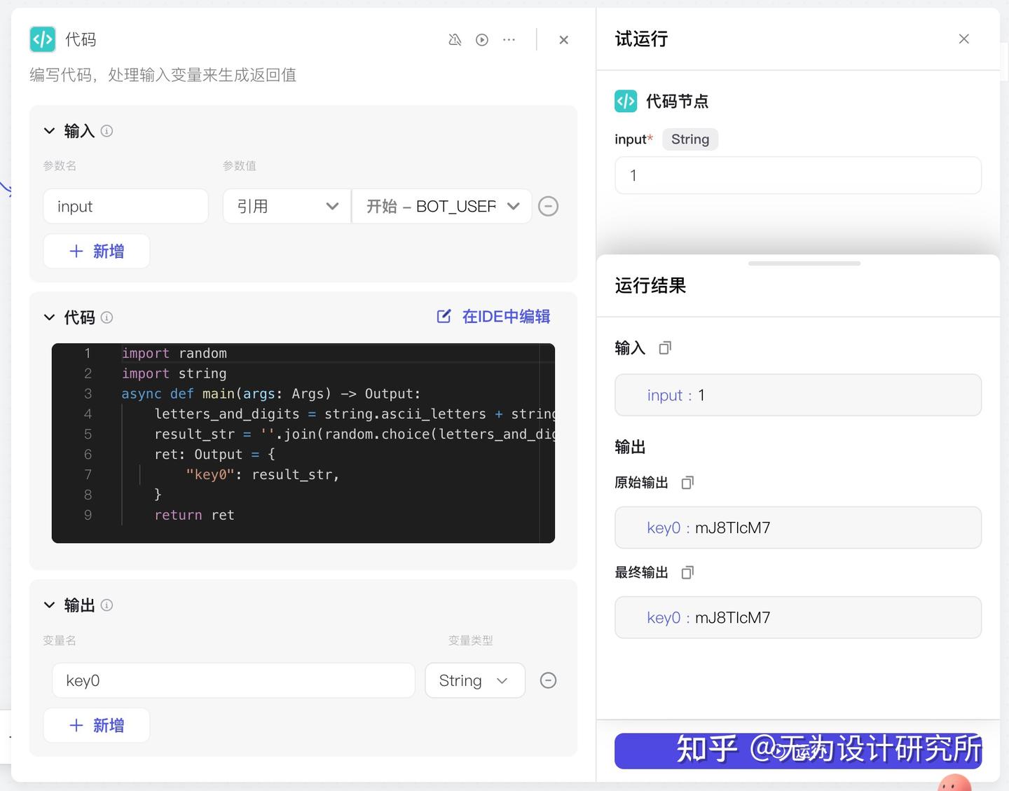Screen dimensions: 1009x791
Task: Remove the key0 output variable row
Action: pyautogui.click(x=548, y=680)
